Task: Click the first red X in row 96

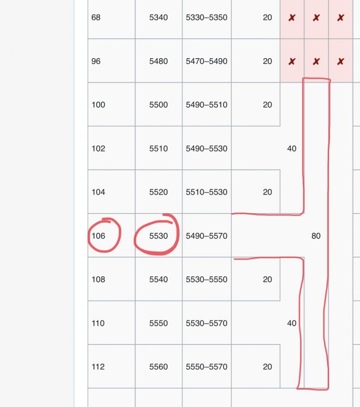Action: coord(292,61)
